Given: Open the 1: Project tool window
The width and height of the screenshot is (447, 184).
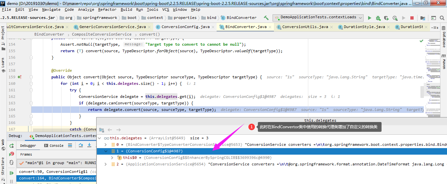Looking at the screenshot, I should tap(3, 38).
